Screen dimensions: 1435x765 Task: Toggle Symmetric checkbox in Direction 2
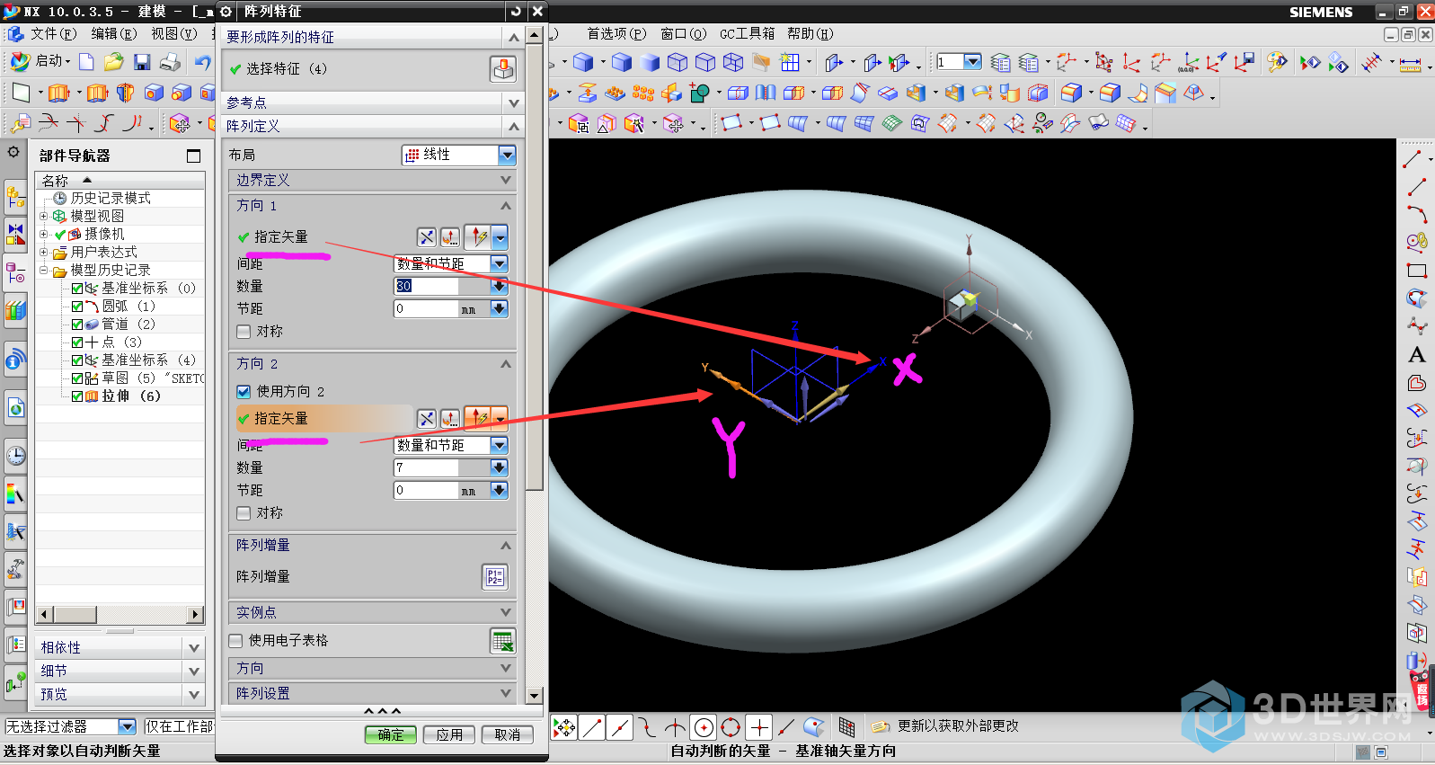pos(244,513)
